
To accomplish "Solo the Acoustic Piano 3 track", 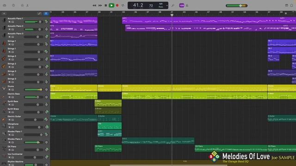I will coord(12,37).
